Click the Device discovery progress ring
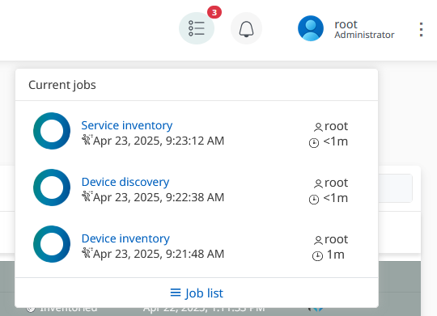Image resolution: width=437 pixels, height=316 pixels. 52,187
